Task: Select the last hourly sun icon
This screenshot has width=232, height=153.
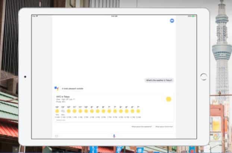Action: 138,111
